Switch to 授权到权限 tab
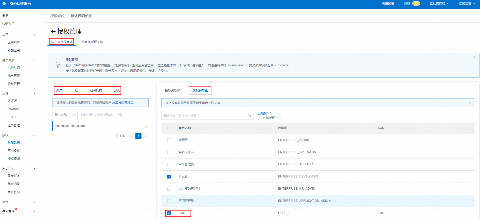Screen dimensions: 480x219 click(173, 90)
